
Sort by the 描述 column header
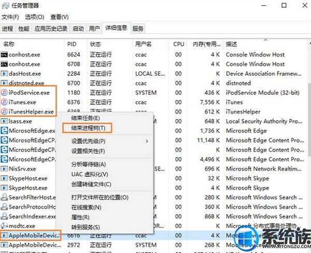coord(265,44)
